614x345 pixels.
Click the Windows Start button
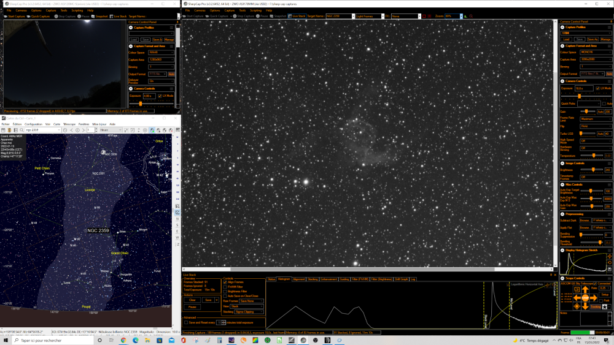(x=6, y=340)
